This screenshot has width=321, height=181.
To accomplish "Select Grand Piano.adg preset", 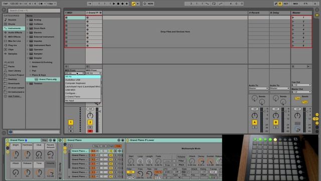I will [43, 79].
